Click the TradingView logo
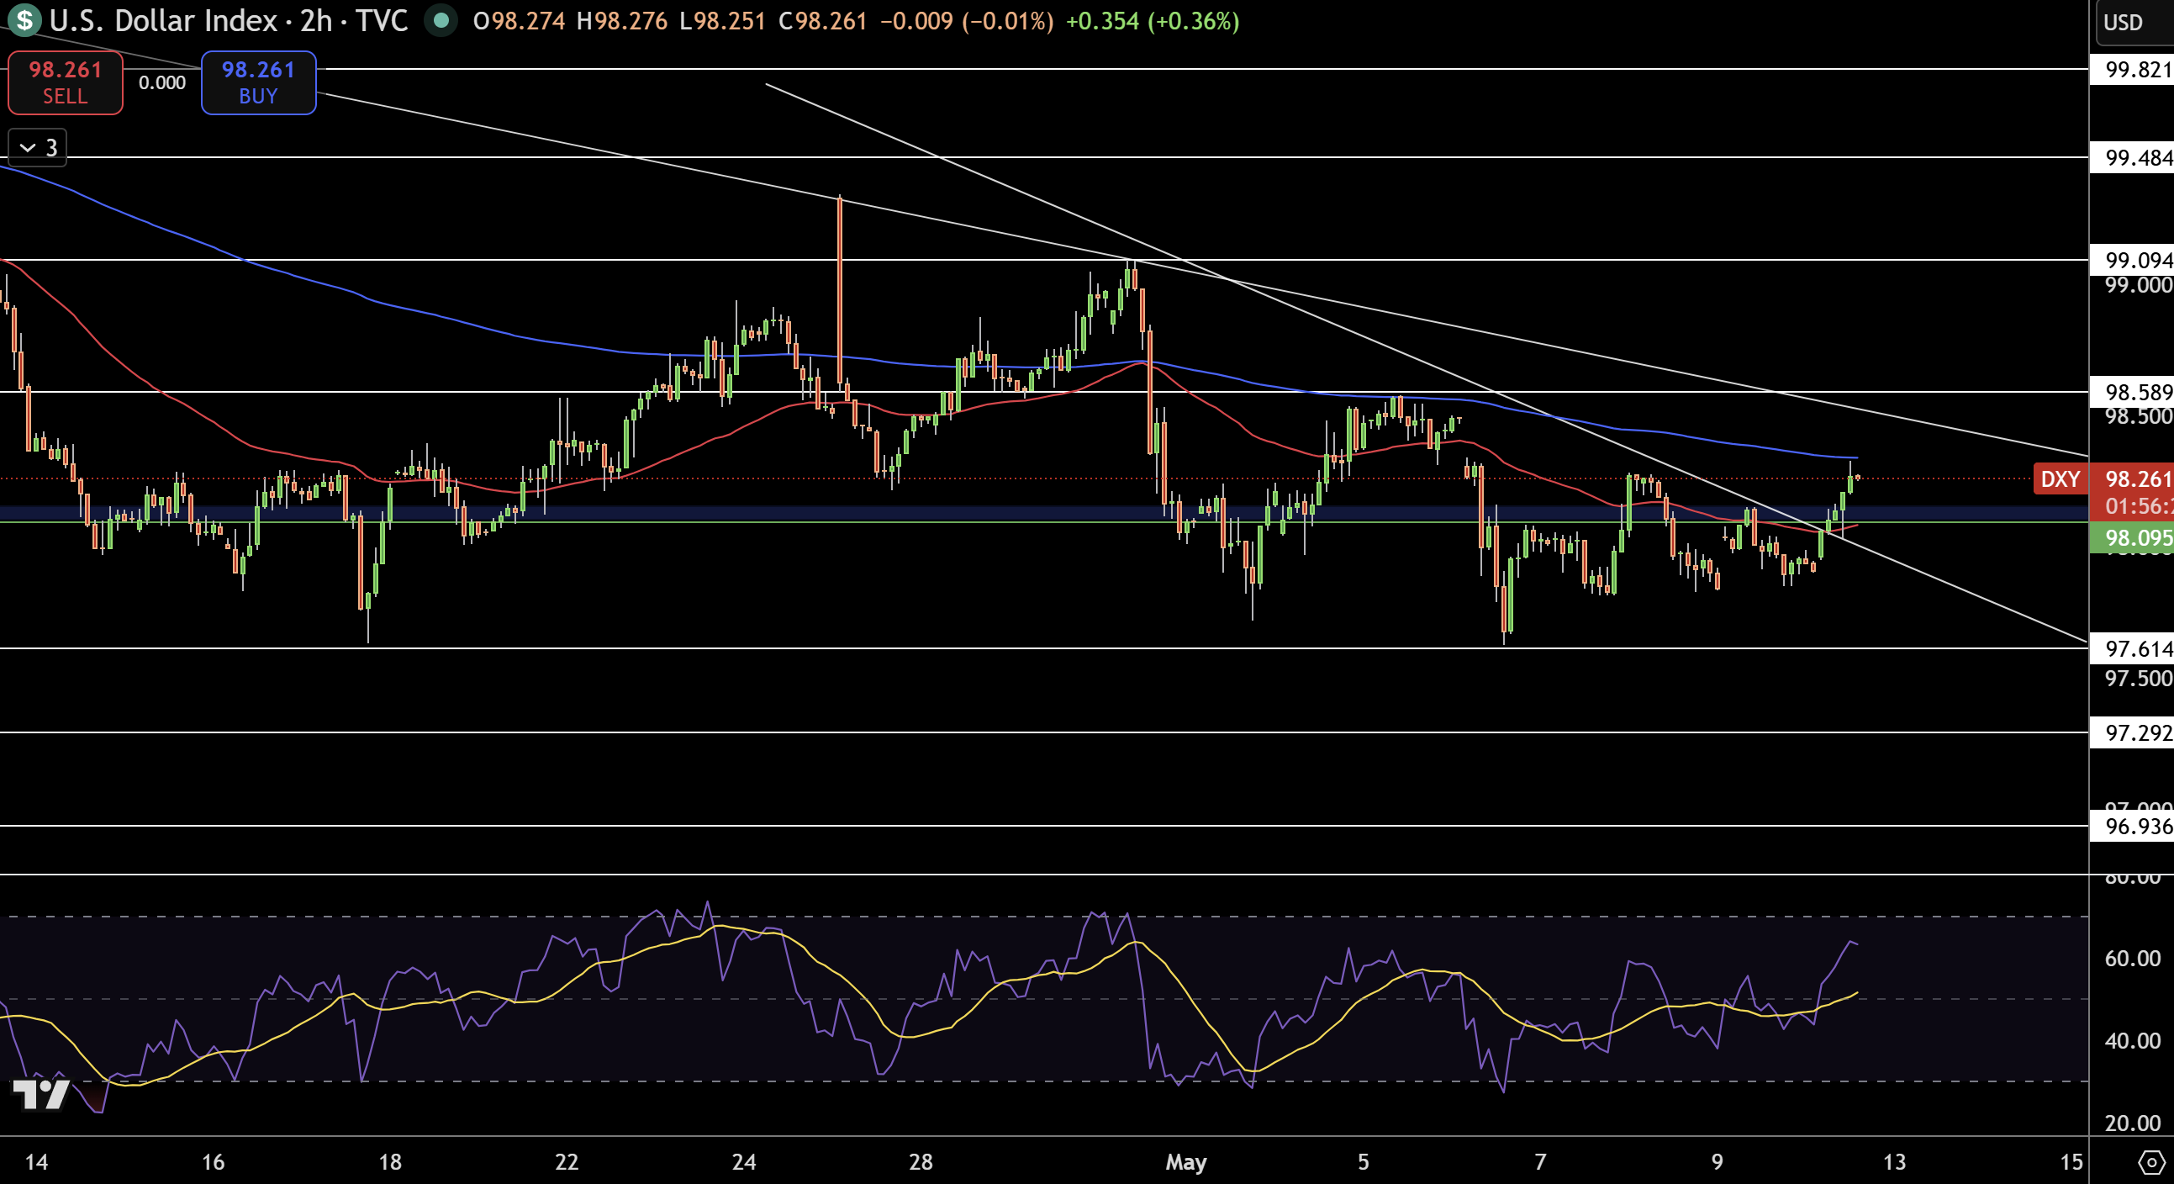 40,1095
